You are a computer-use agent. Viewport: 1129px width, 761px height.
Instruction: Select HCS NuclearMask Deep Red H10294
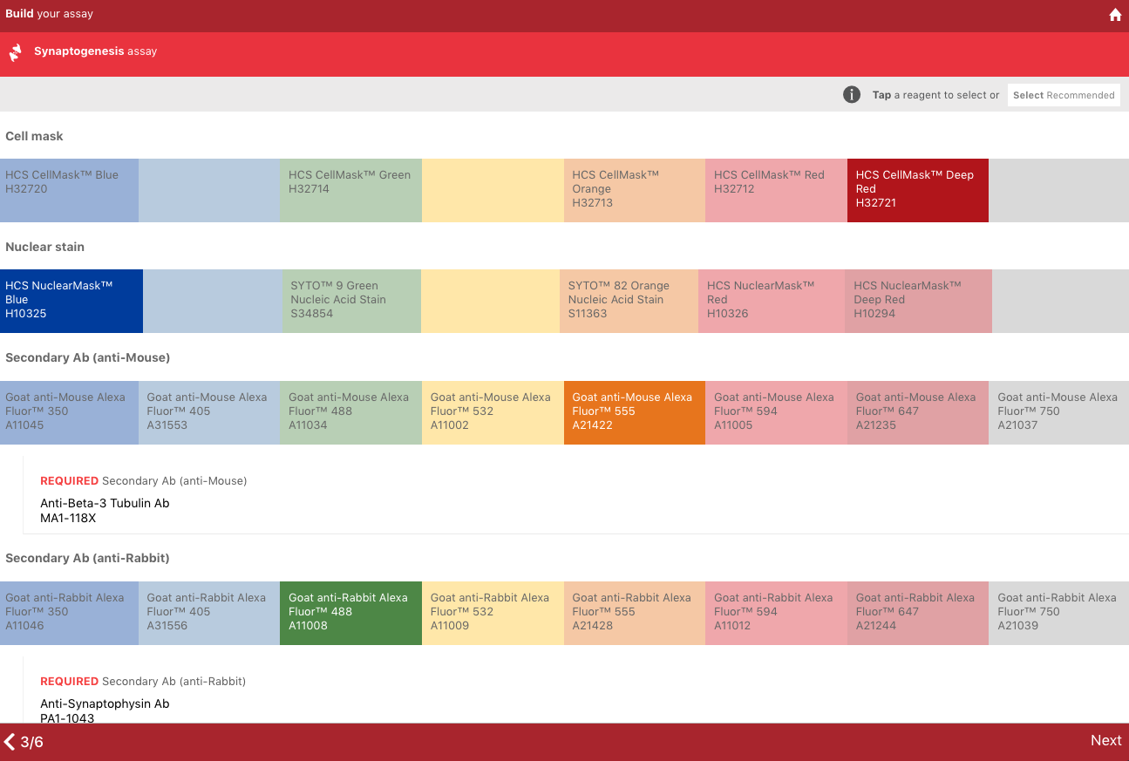click(917, 301)
